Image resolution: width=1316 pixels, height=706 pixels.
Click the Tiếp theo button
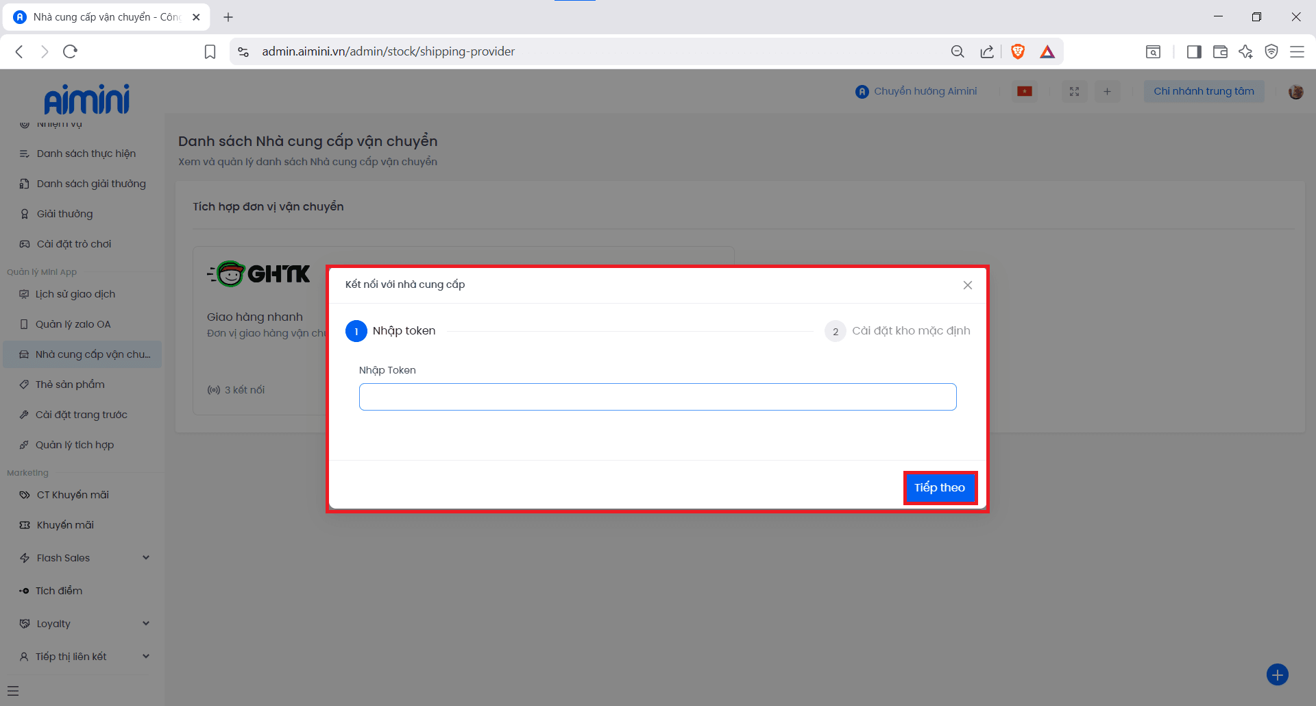940,488
